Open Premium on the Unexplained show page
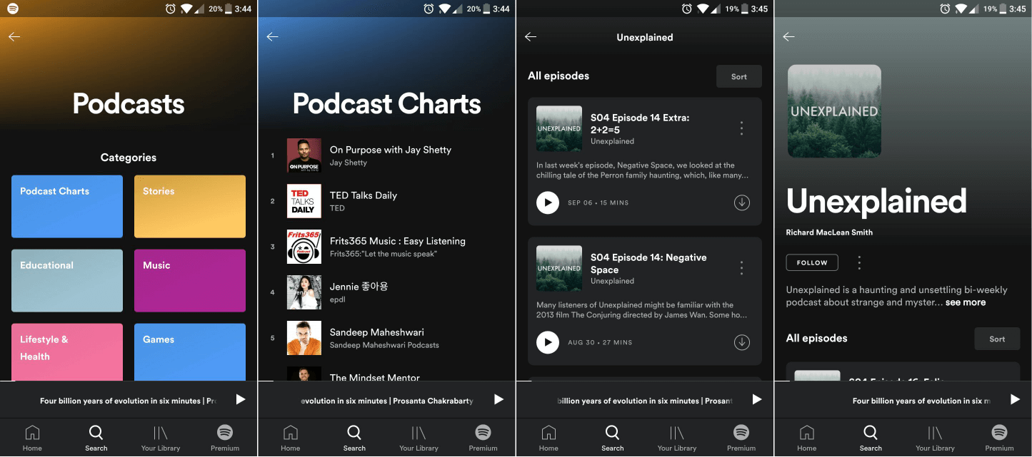 point(999,438)
